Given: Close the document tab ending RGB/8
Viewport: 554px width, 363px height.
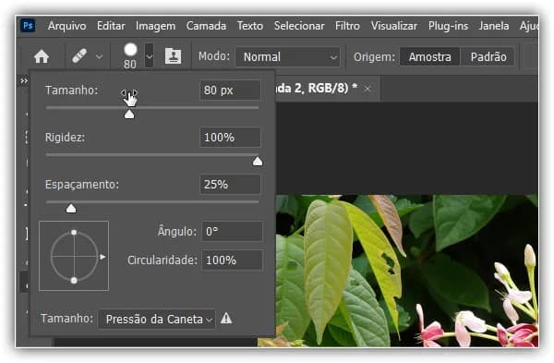Looking at the screenshot, I should point(367,89).
